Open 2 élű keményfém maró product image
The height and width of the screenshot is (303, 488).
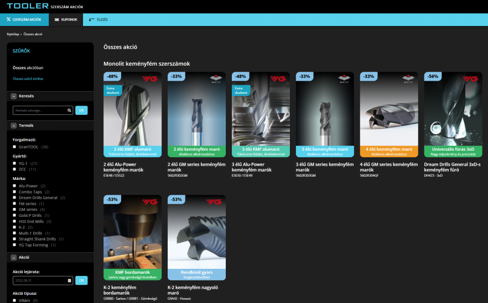pyautogui.click(x=197, y=115)
